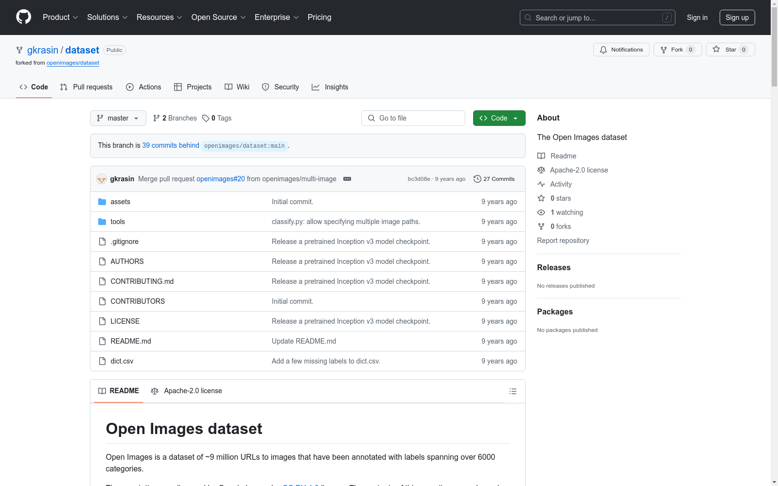
Task: Click the dict.csv file icon
Action: click(102, 361)
